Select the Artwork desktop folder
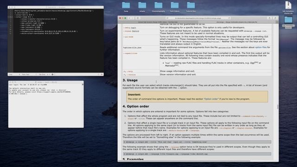The width and height of the screenshot is (297, 167). click(142, 7)
